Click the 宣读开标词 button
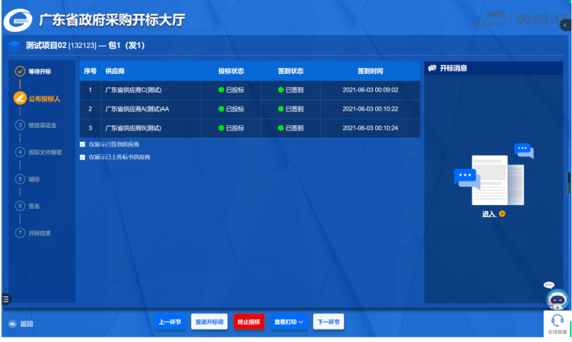 tap(209, 322)
